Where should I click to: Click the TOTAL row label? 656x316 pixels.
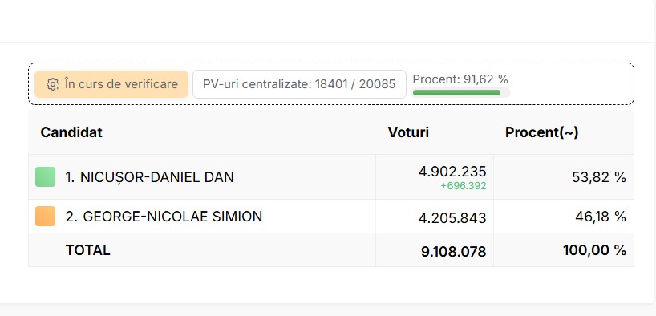tap(88, 250)
